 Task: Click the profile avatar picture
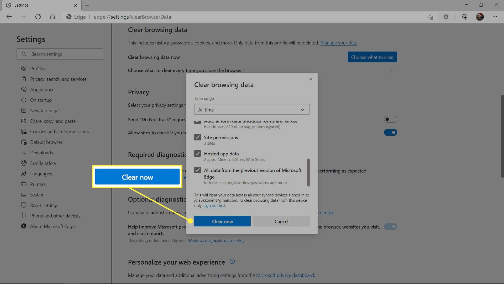click(x=480, y=17)
